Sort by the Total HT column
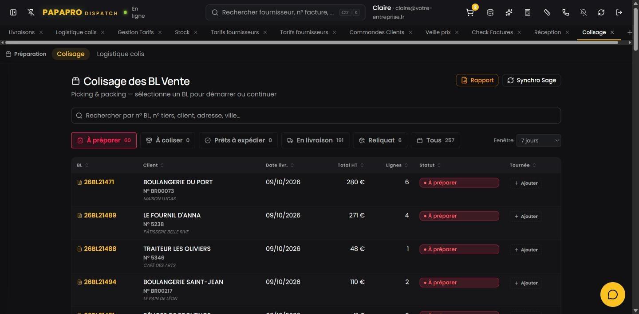639x314 pixels. 351,165
